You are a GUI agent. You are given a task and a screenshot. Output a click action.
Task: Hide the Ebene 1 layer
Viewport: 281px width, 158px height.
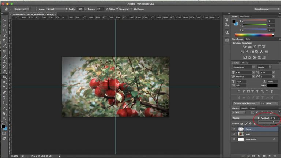tap(234, 129)
